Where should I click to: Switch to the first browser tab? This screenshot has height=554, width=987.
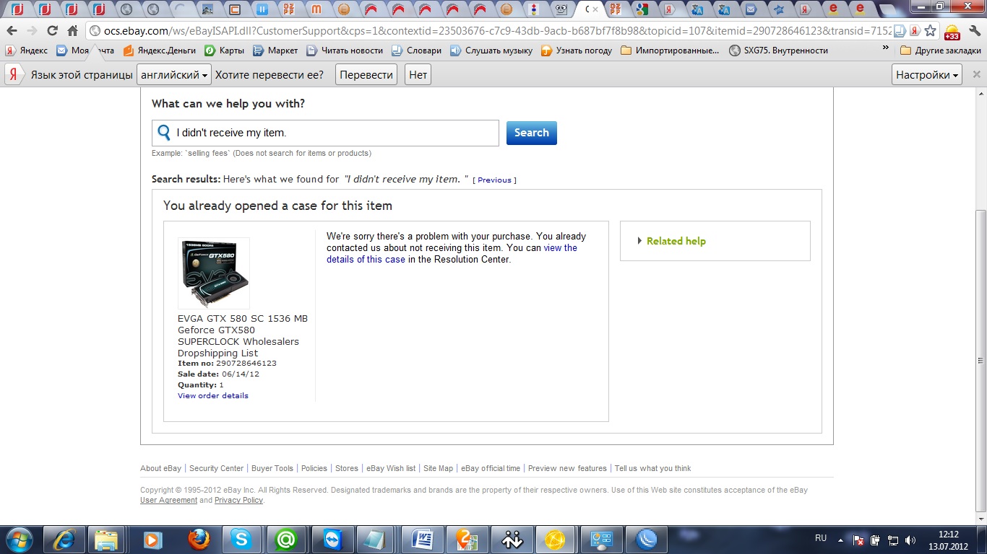17,9
